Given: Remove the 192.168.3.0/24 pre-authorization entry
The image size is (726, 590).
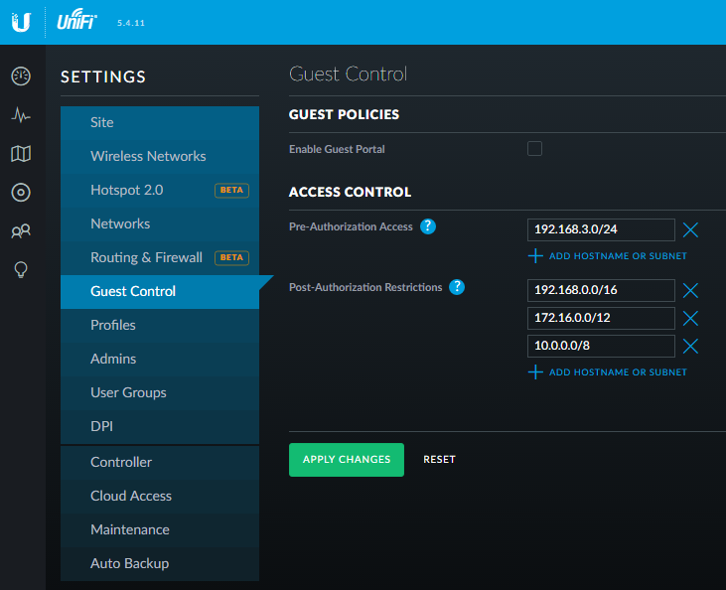Looking at the screenshot, I should [x=691, y=230].
